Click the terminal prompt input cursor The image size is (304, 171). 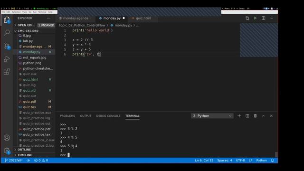(x=68, y=155)
